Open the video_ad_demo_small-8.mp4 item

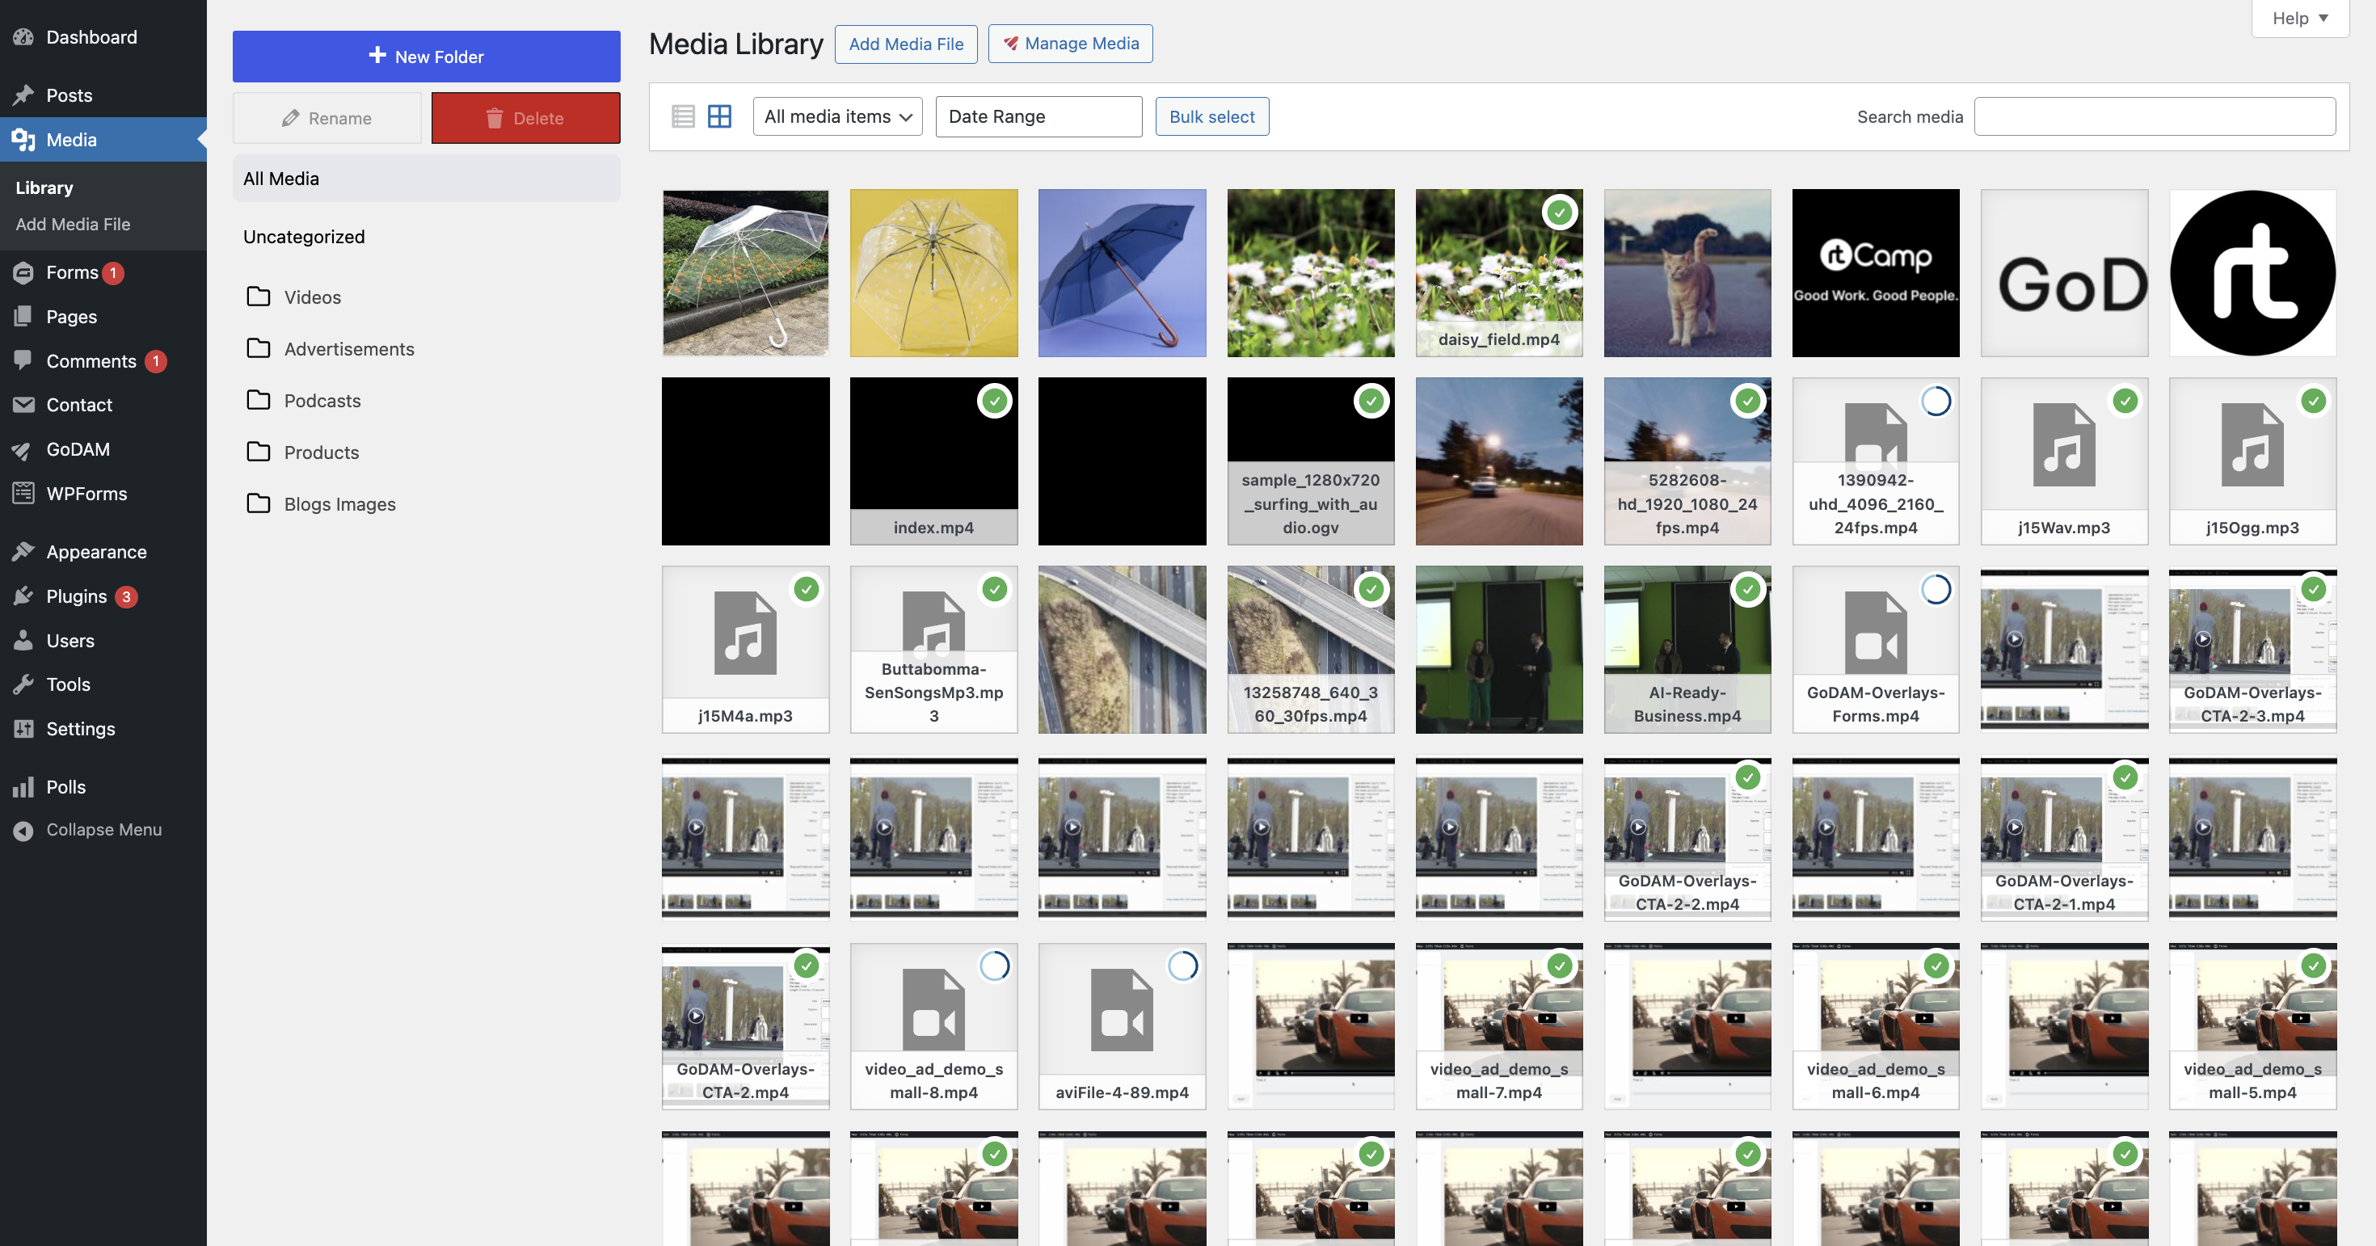click(933, 1025)
